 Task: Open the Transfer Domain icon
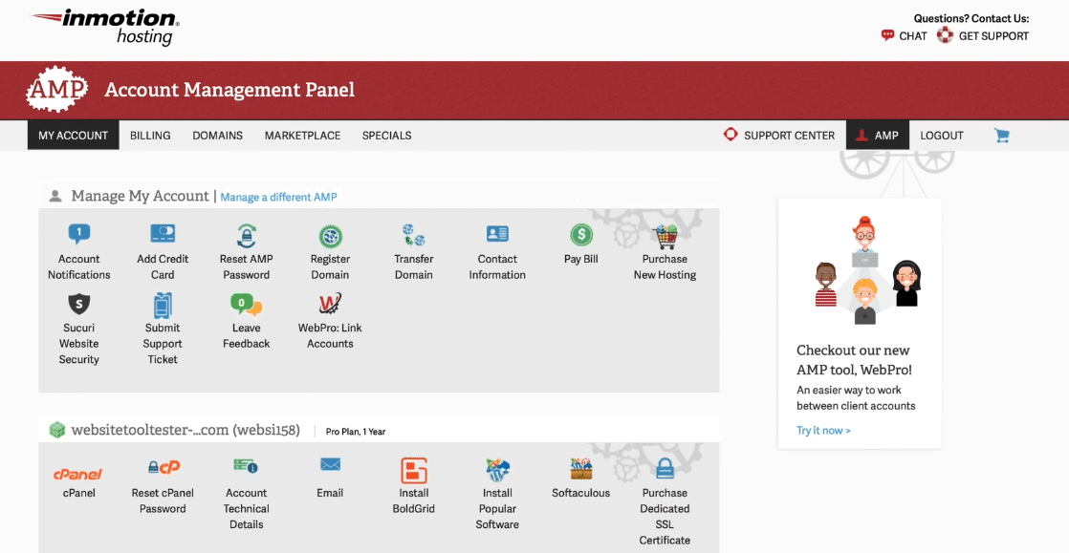(413, 236)
